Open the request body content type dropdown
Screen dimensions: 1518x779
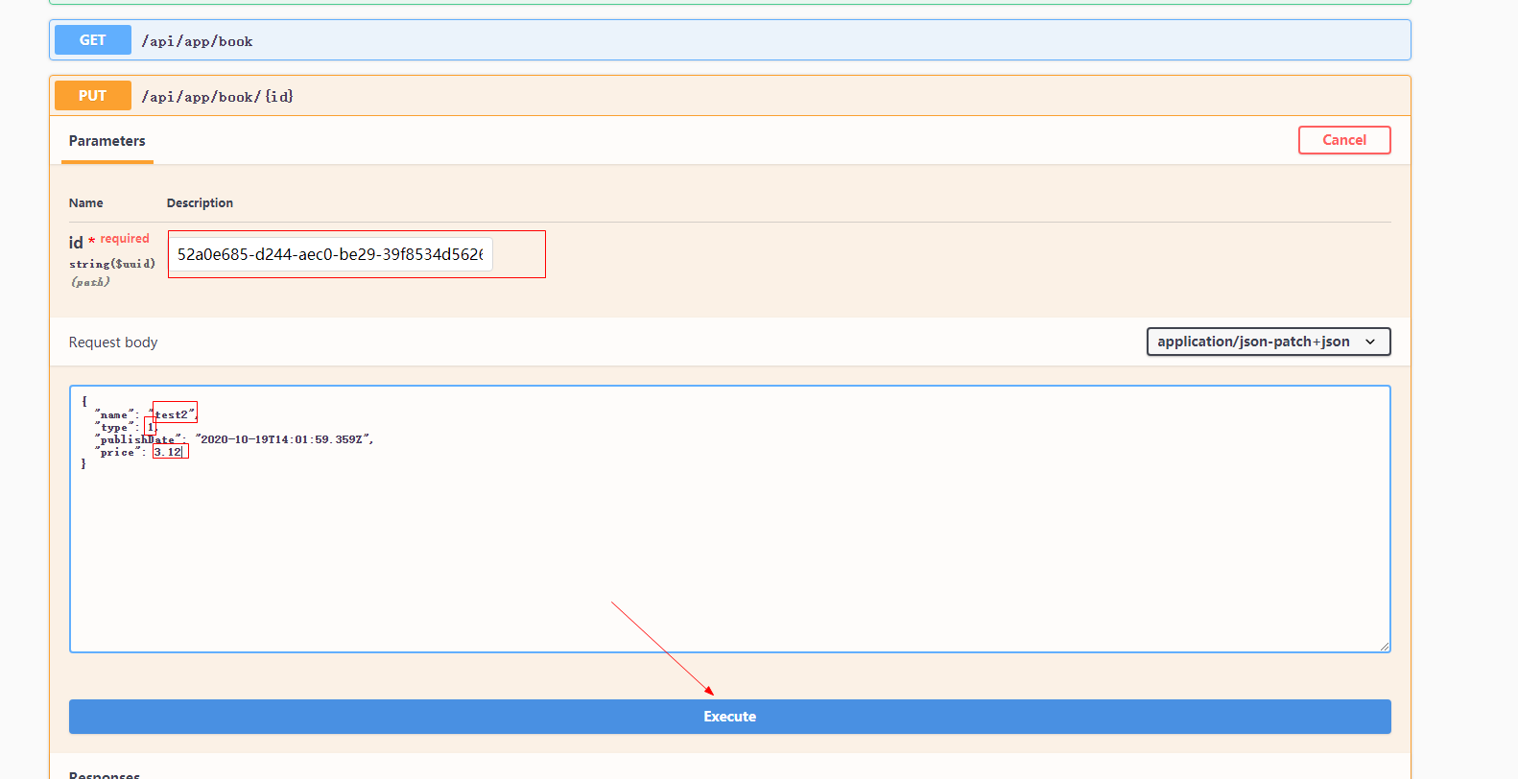1269,342
